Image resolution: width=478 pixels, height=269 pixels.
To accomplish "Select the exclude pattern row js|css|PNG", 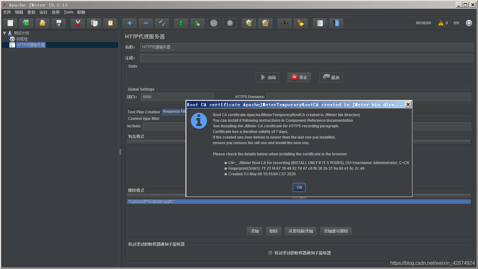I will click(299, 201).
